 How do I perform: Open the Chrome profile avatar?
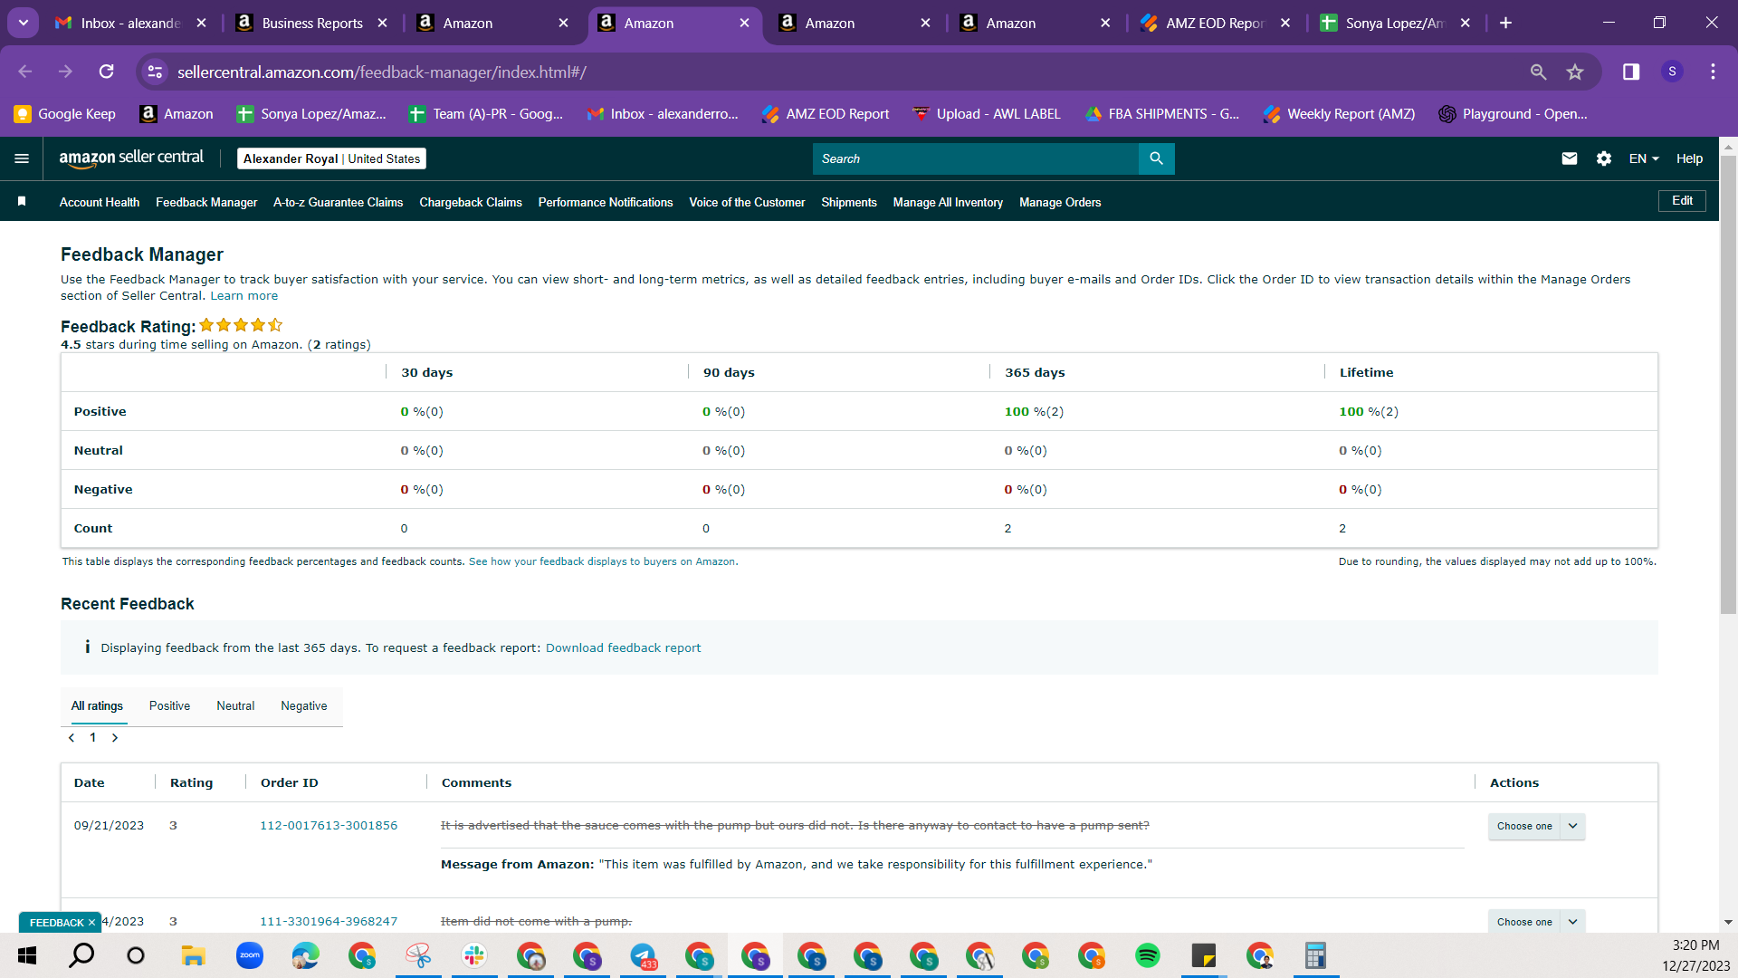click(x=1672, y=72)
